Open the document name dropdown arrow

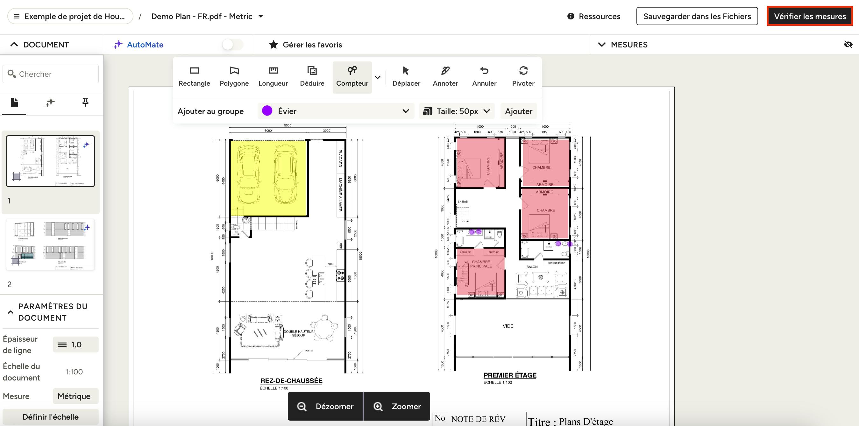coord(261,16)
